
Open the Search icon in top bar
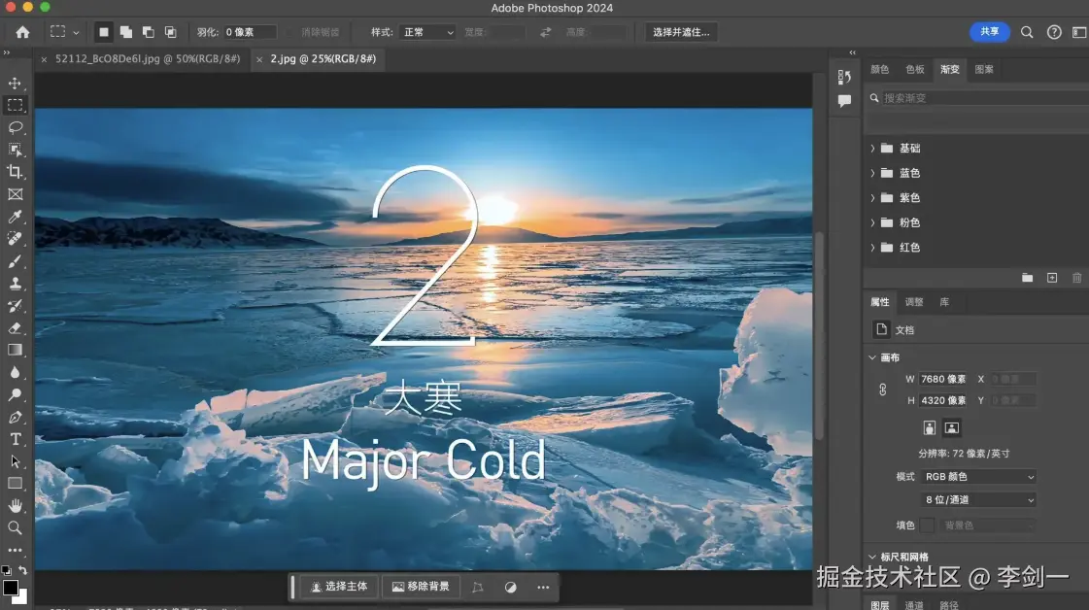coord(1027,32)
